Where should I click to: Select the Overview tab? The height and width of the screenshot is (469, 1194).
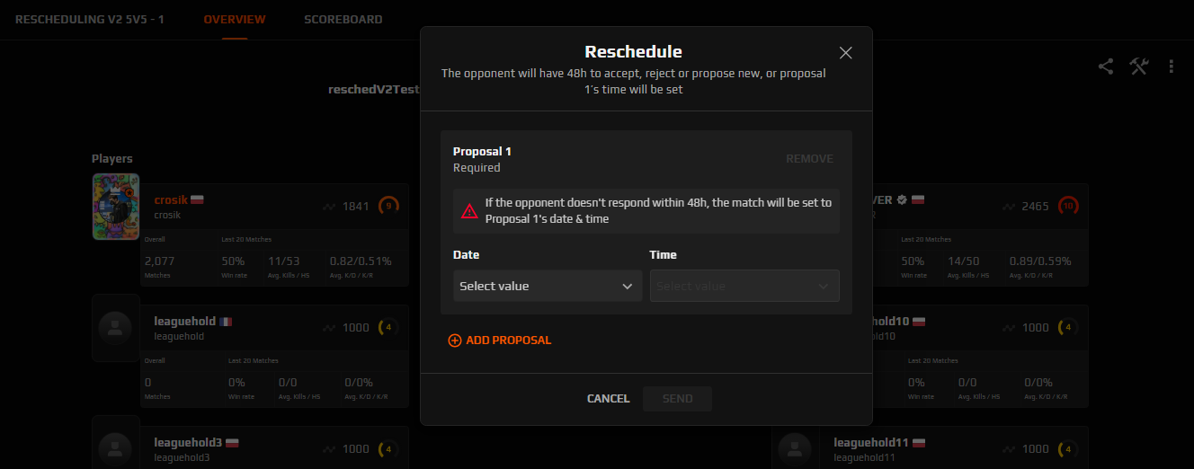click(235, 19)
